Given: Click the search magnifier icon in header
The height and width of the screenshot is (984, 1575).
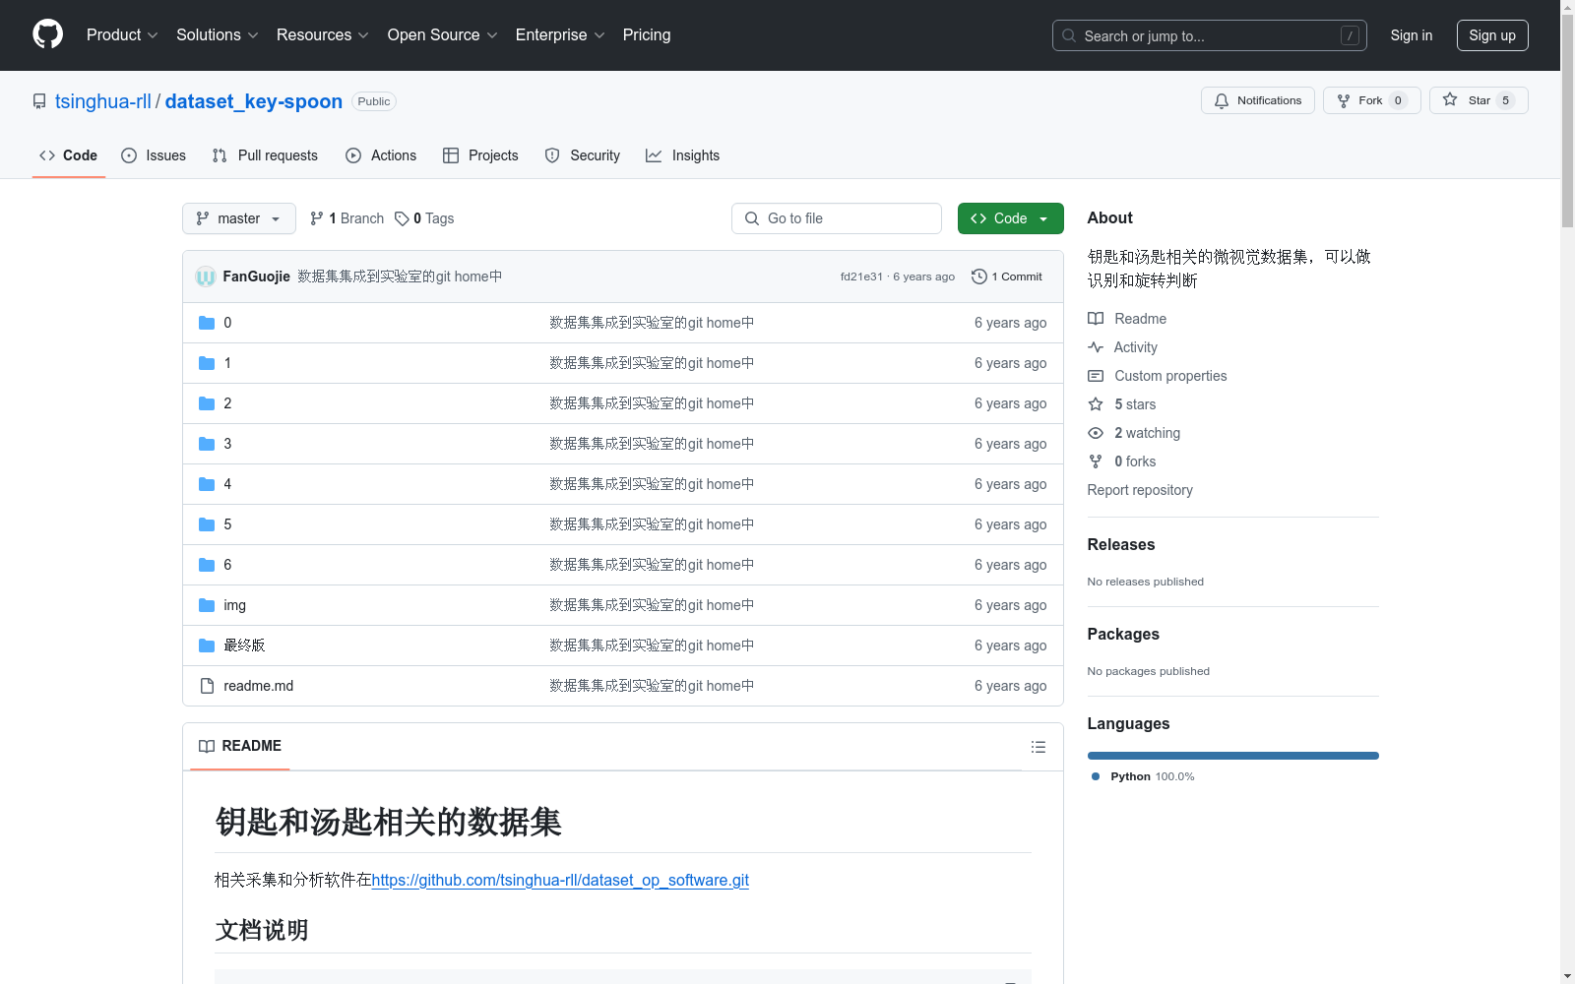Looking at the screenshot, I should tap(1069, 35).
